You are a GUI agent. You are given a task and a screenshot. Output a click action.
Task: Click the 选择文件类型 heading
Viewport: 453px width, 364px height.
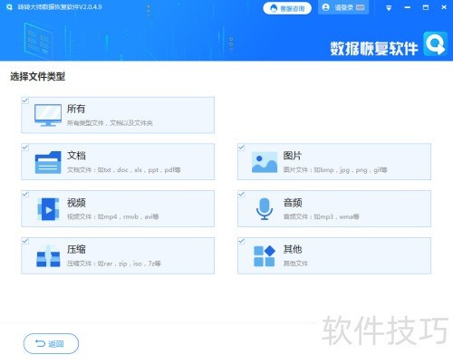38,76
